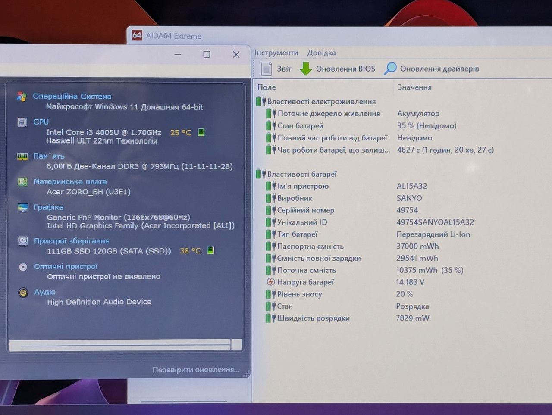552x415 pixels.
Task: Click the value 14.183 V
Action: click(x=410, y=282)
